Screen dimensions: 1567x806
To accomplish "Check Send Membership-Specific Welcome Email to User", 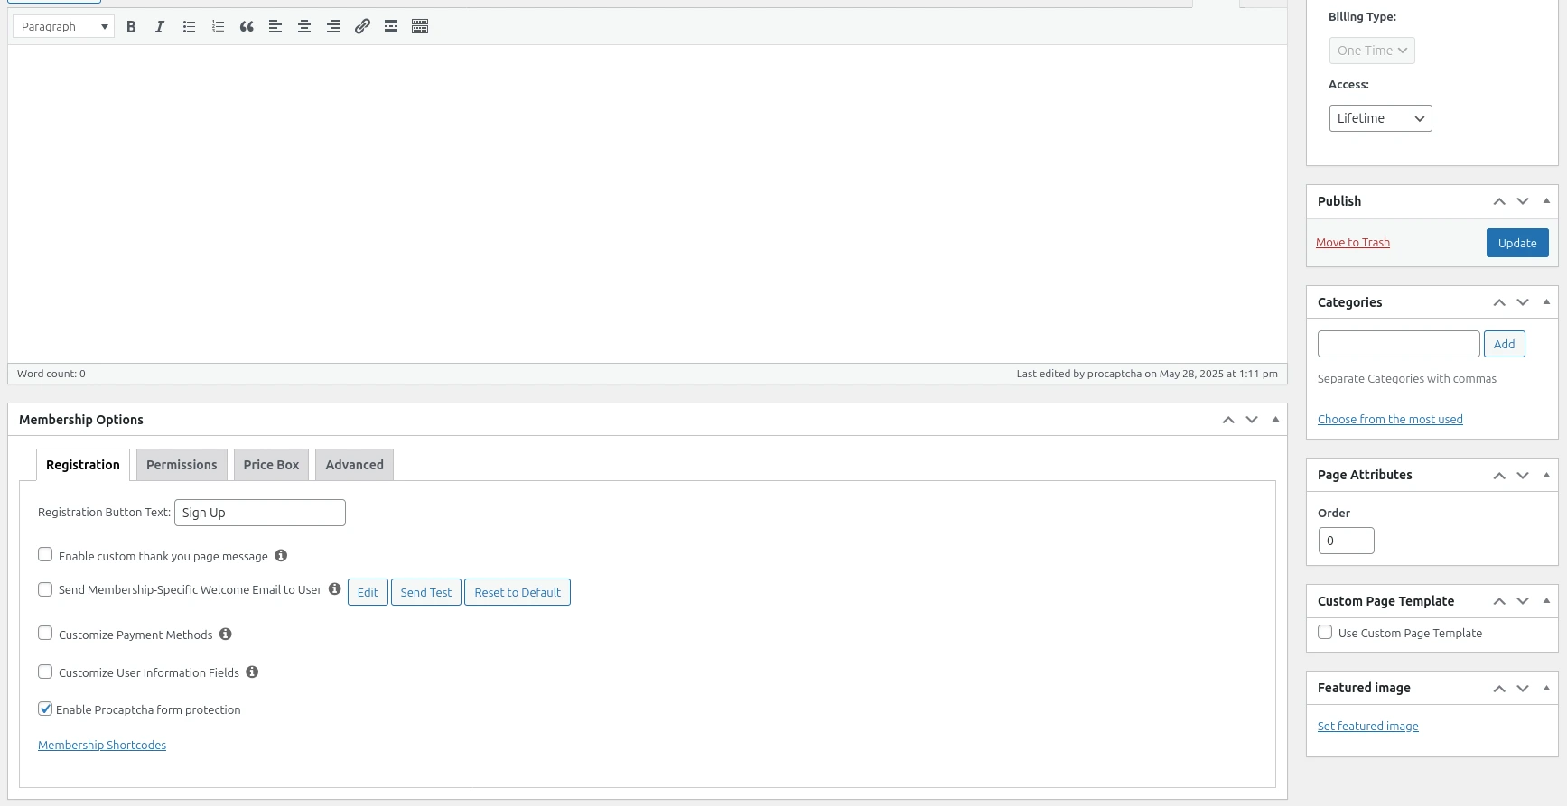I will [x=45, y=589].
